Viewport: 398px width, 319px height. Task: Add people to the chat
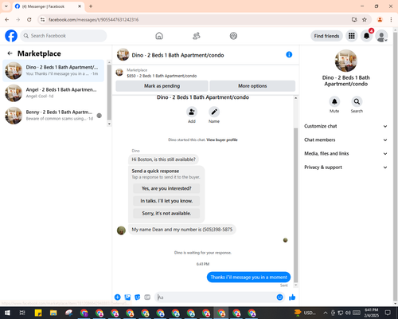(x=192, y=112)
